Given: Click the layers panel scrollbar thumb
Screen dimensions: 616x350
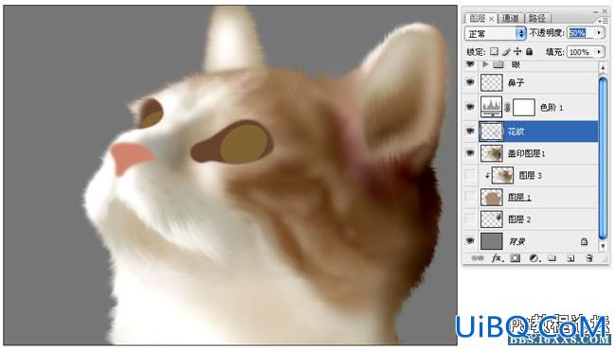Looking at the screenshot, I should click(x=603, y=157).
